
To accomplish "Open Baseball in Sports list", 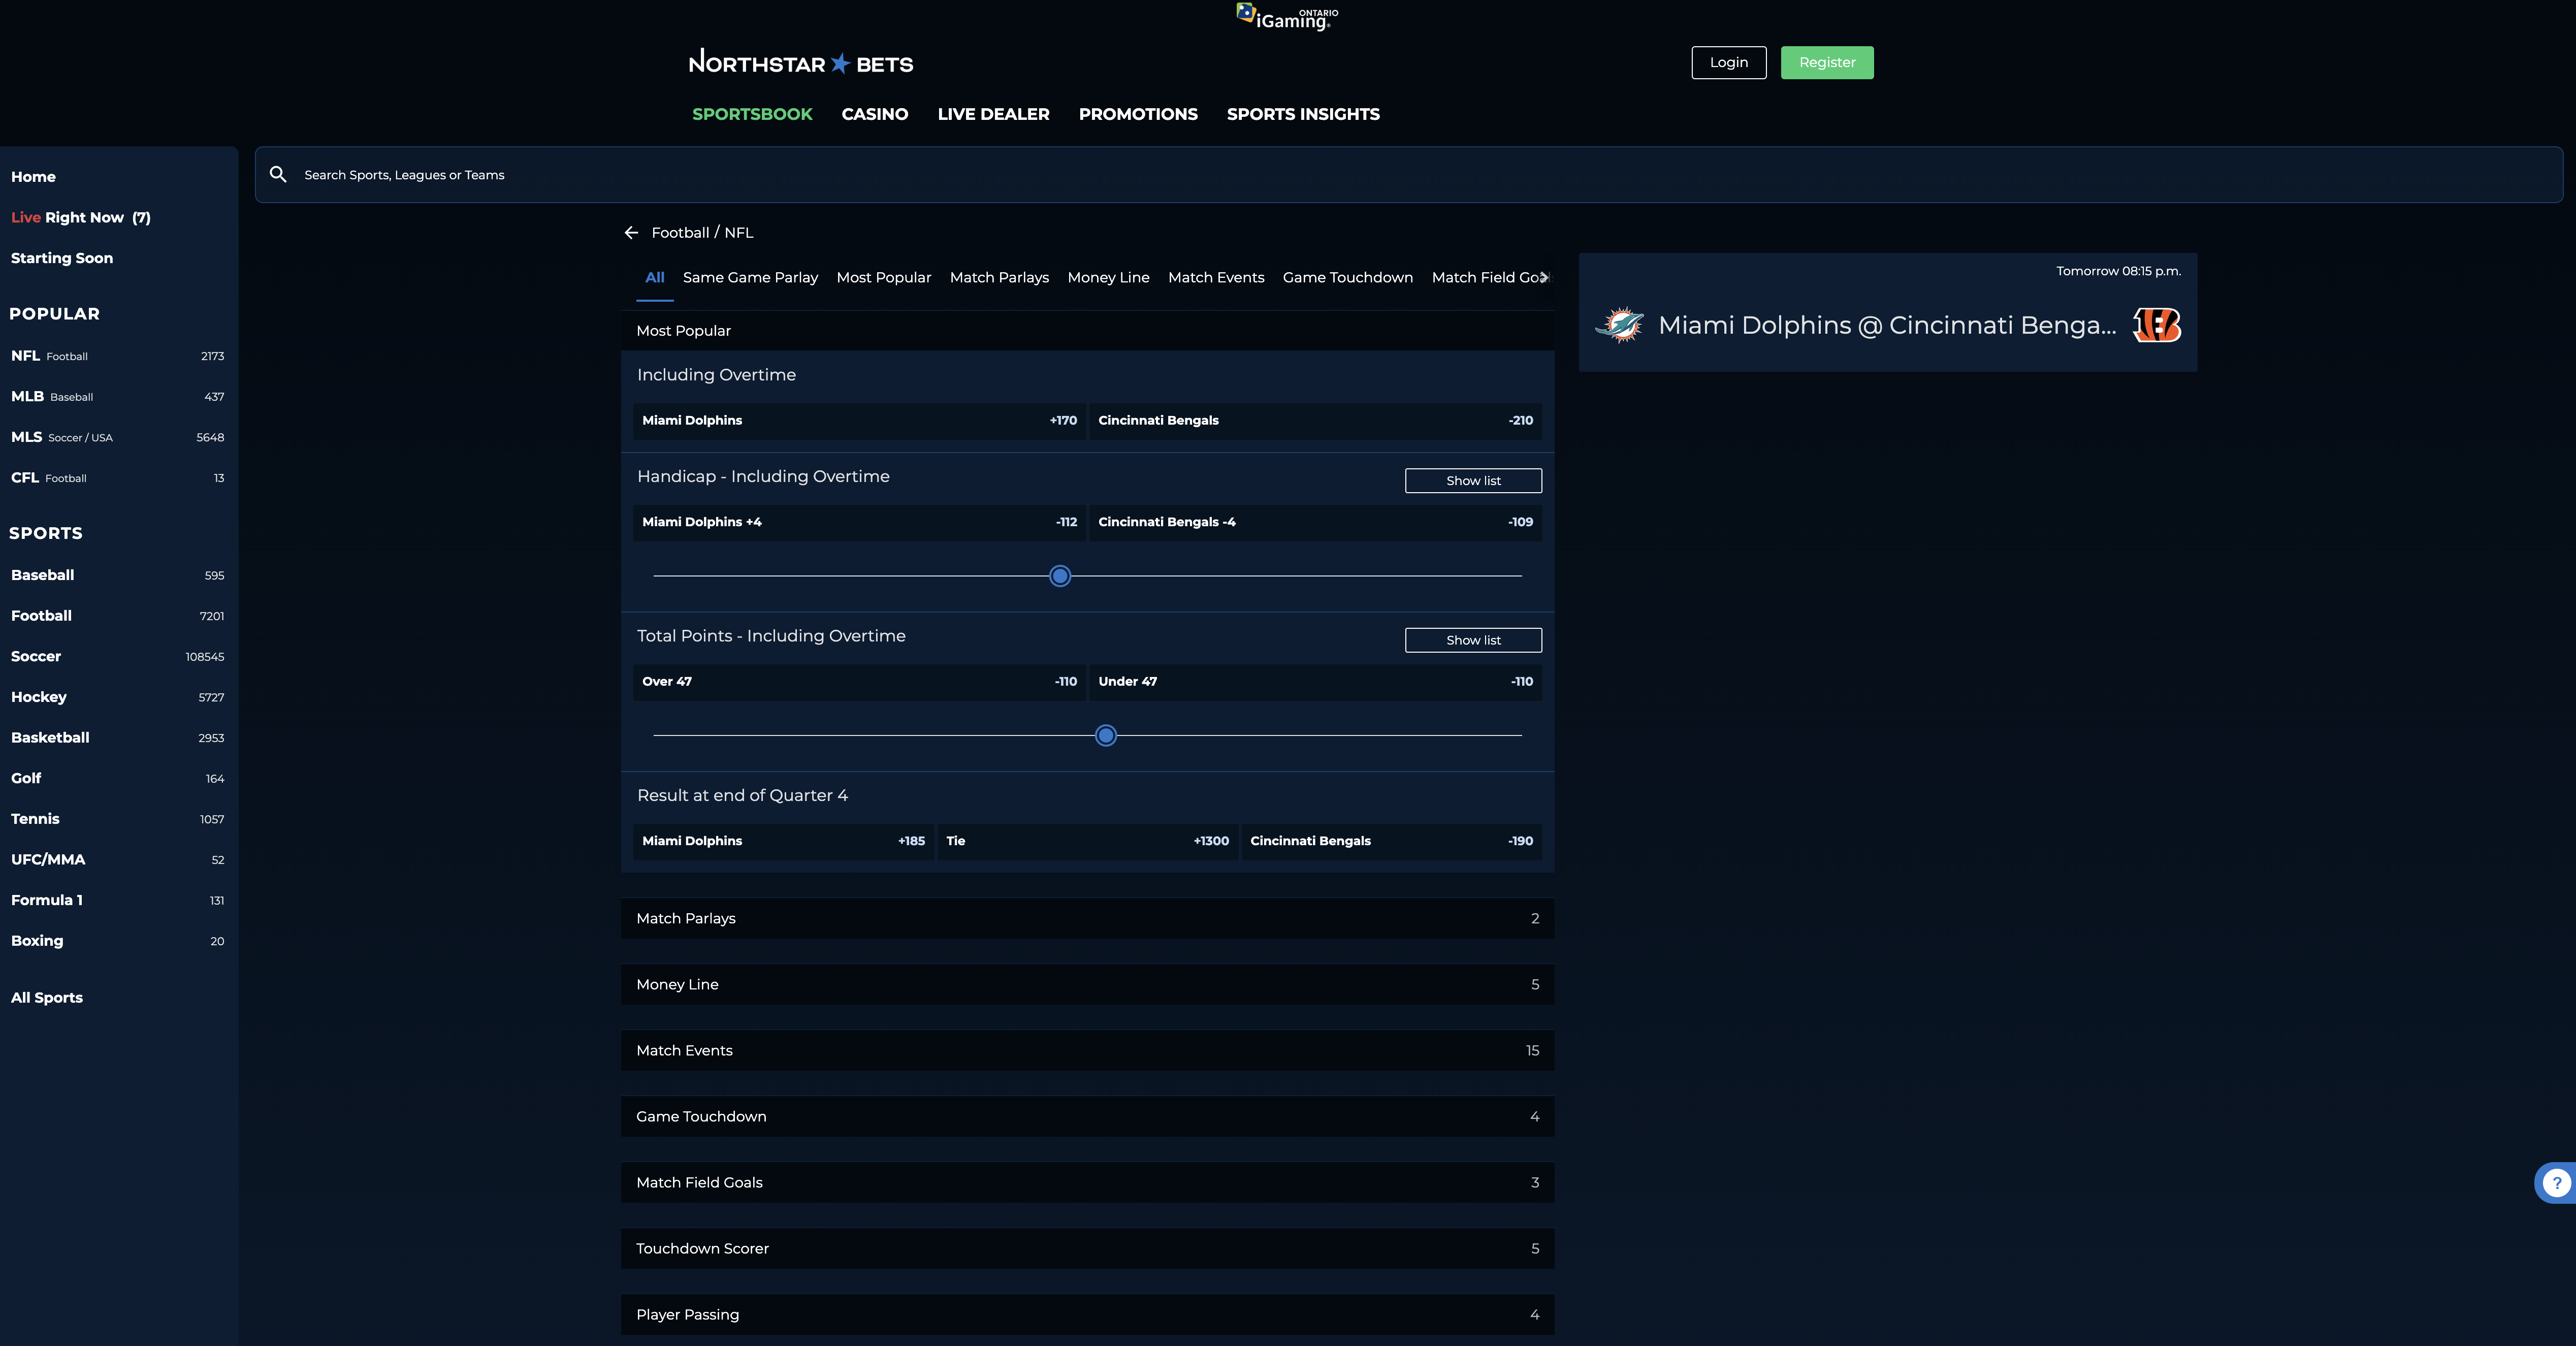I will click(x=118, y=576).
